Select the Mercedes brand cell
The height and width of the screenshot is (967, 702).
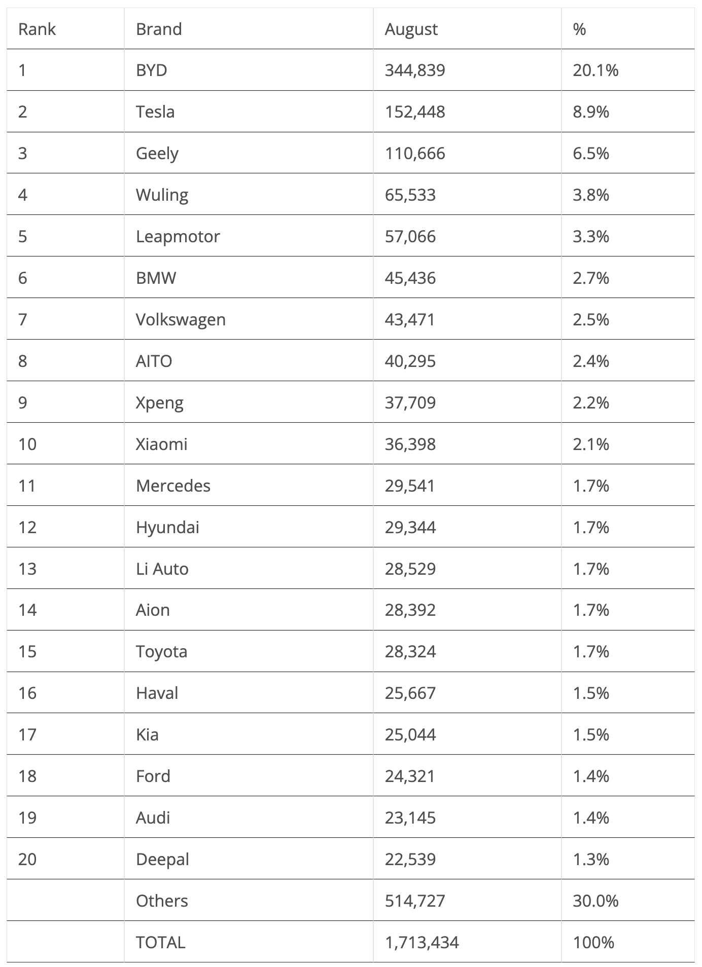click(x=173, y=486)
